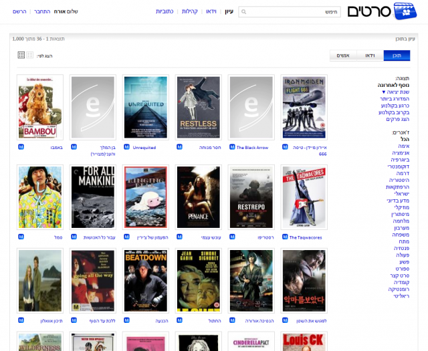The width and height of the screenshot is (428, 351).
Task: Switch to small grid view icon
Action: pyautogui.click(x=21, y=55)
